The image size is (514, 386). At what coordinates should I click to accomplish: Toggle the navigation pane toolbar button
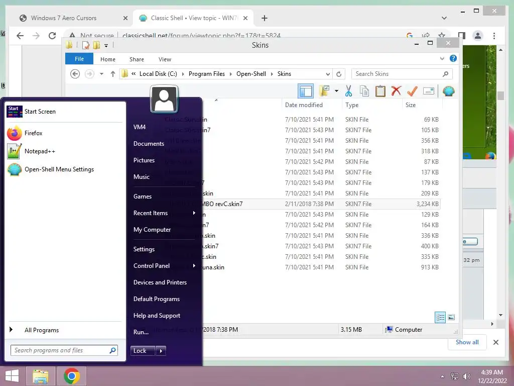point(306,91)
